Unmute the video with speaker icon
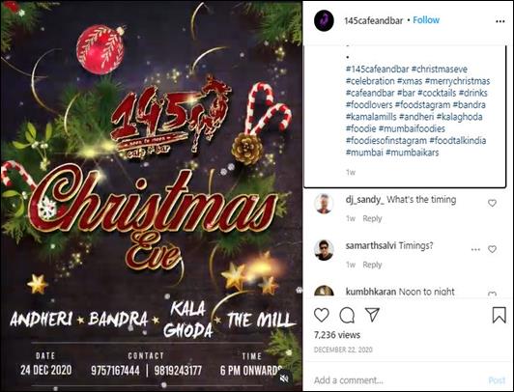 (284, 378)
